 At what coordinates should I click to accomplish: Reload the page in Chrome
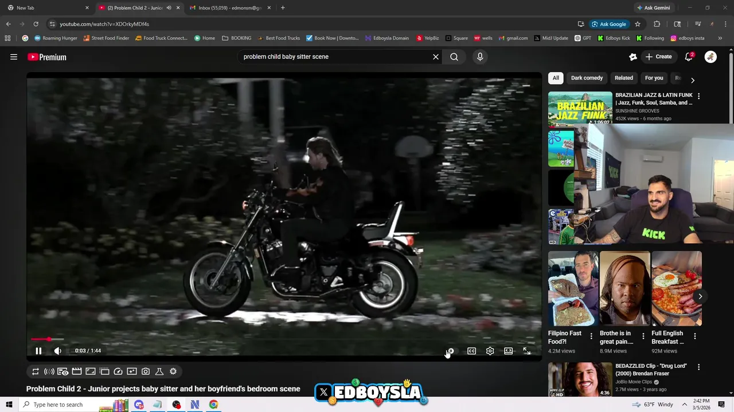point(36,24)
